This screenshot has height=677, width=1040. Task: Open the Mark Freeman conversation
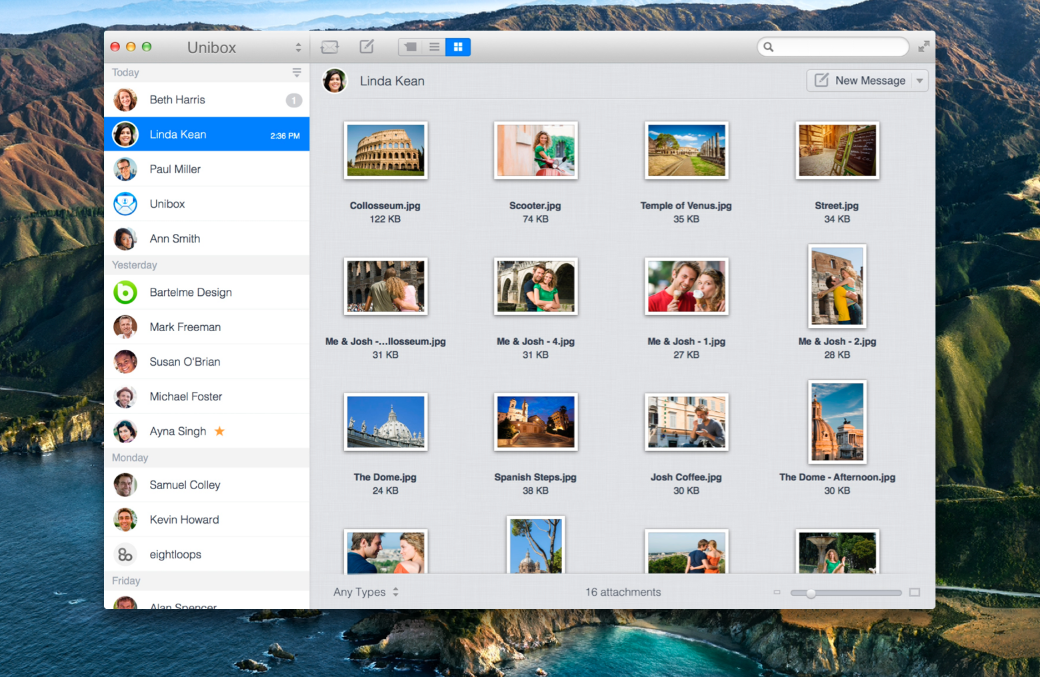coord(207,327)
